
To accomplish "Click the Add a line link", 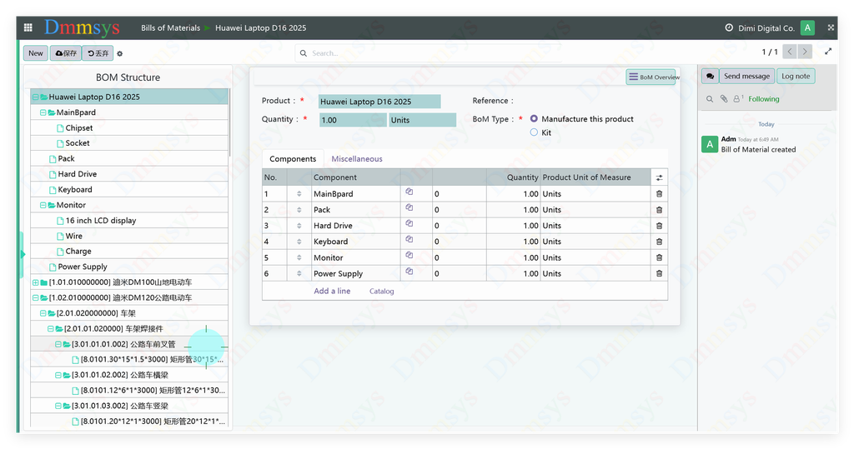I will [x=332, y=292].
